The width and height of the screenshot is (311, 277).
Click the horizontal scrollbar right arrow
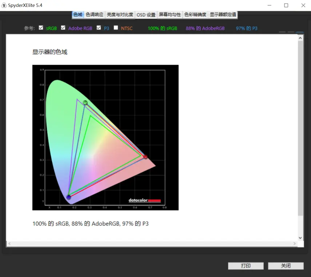(x=295, y=244)
